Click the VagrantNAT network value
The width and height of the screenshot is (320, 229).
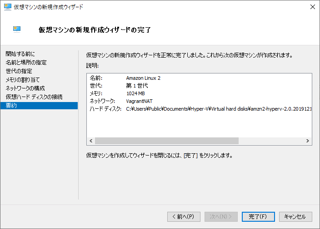point(139,101)
